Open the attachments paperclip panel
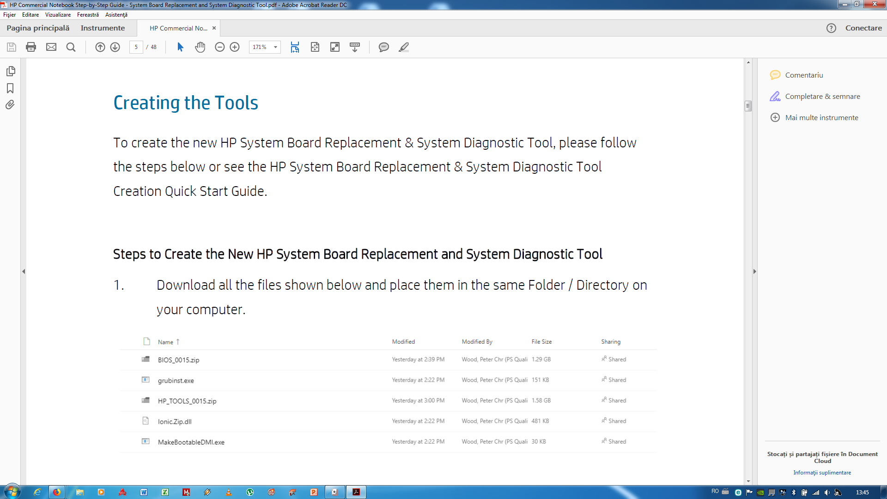Image resolution: width=887 pixels, height=499 pixels. [x=10, y=105]
